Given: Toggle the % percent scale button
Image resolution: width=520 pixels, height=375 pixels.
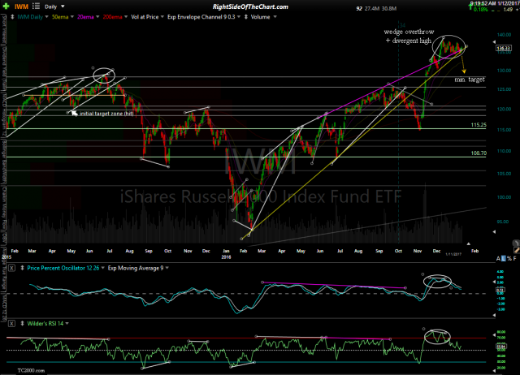Looking at the screenshot, I should pyautogui.click(x=509, y=258).
